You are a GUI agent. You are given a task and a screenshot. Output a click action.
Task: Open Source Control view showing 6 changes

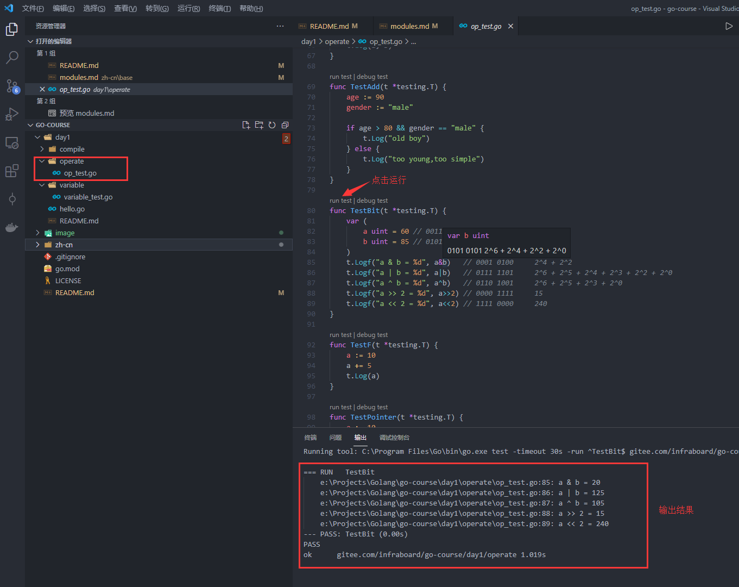12,86
